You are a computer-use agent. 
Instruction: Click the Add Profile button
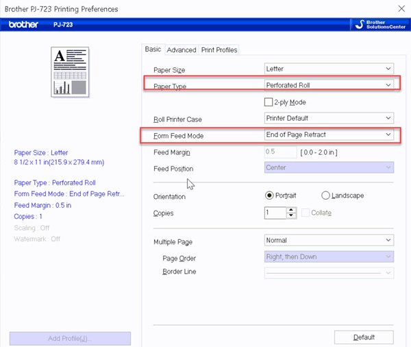click(70, 339)
